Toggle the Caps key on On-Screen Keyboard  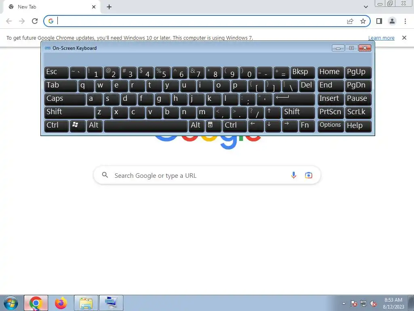[65, 99]
